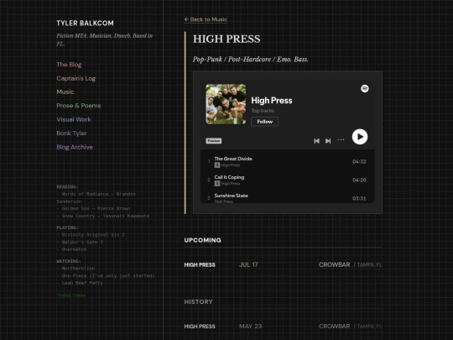Click the HIGH PRESS page heading
This screenshot has height=340, width=453.
click(x=226, y=39)
